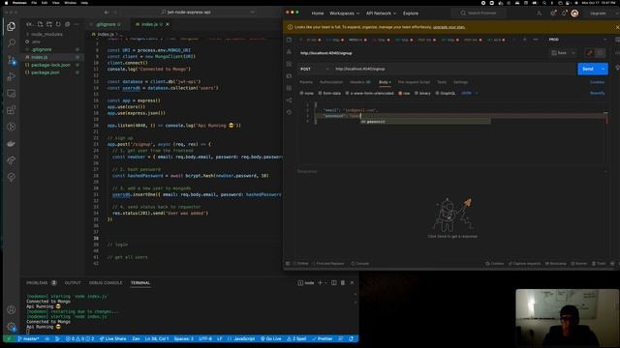This screenshot has height=348, width=620.
Task: Add a new terminal with plus icon
Action: pyautogui.click(x=320, y=283)
